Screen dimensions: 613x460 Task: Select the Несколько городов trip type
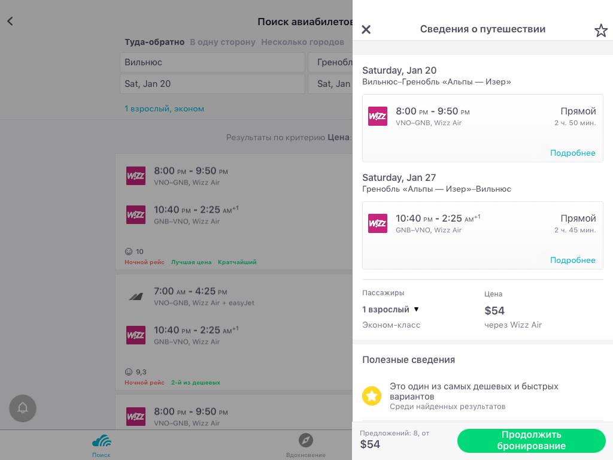pos(302,43)
